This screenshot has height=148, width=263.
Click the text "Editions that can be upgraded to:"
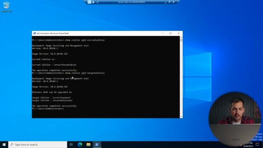[x=52, y=92]
